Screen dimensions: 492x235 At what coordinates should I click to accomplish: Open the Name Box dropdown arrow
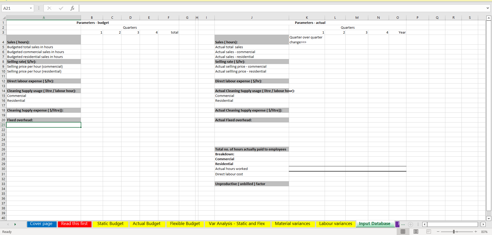(x=31, y=8)
